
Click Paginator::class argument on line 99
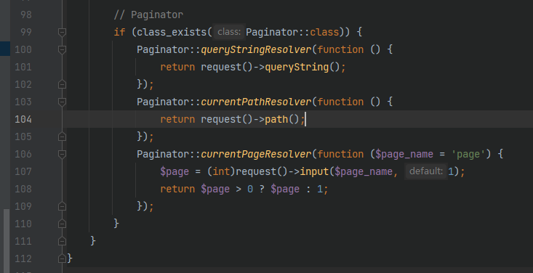[292, 32]
